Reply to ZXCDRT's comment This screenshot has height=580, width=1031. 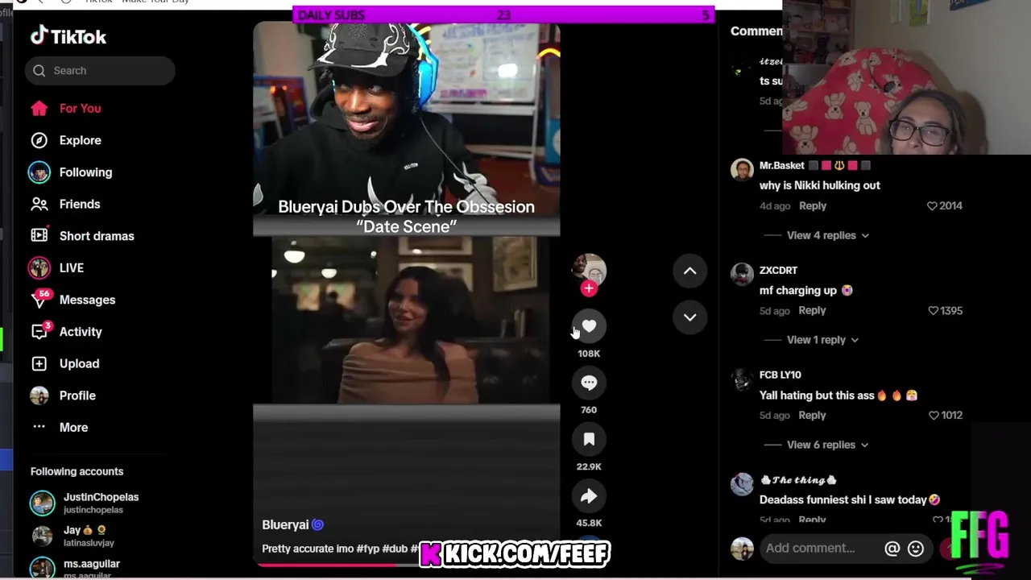[812, 311]
